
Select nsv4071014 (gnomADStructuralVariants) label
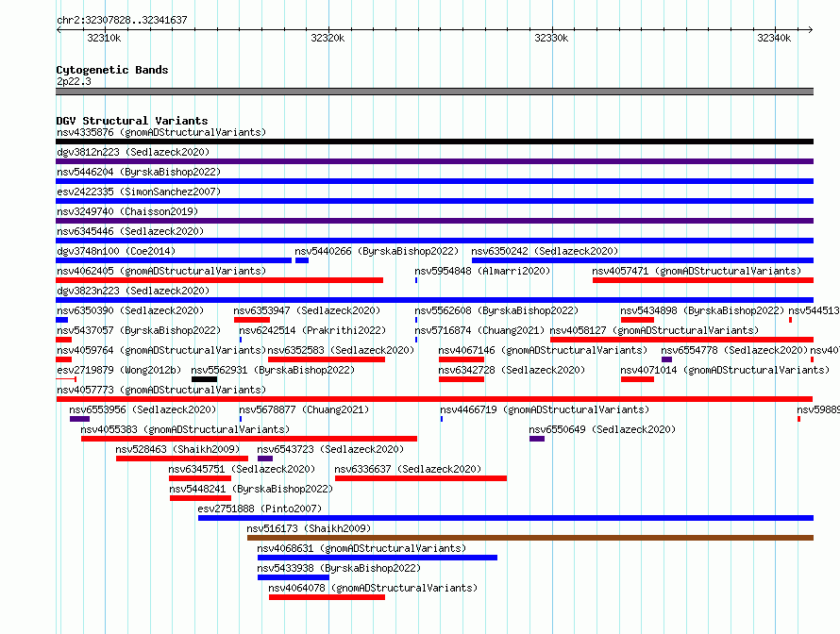[725, 370]
